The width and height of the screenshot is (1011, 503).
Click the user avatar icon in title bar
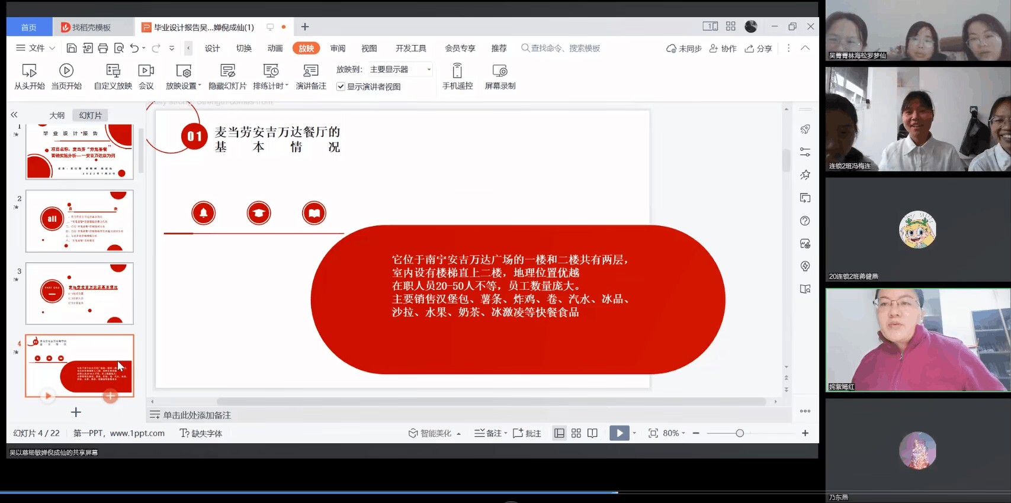750,27
